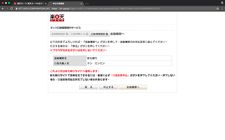The width and height of the screenshot is (225, 140).
Task: Click the address bar URL
Action: coord(106,9)
